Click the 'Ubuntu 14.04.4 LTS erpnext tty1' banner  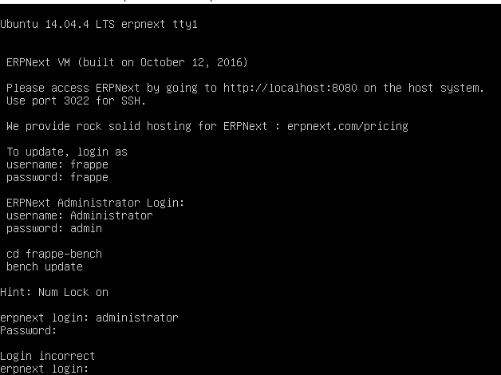coord(99,24)
